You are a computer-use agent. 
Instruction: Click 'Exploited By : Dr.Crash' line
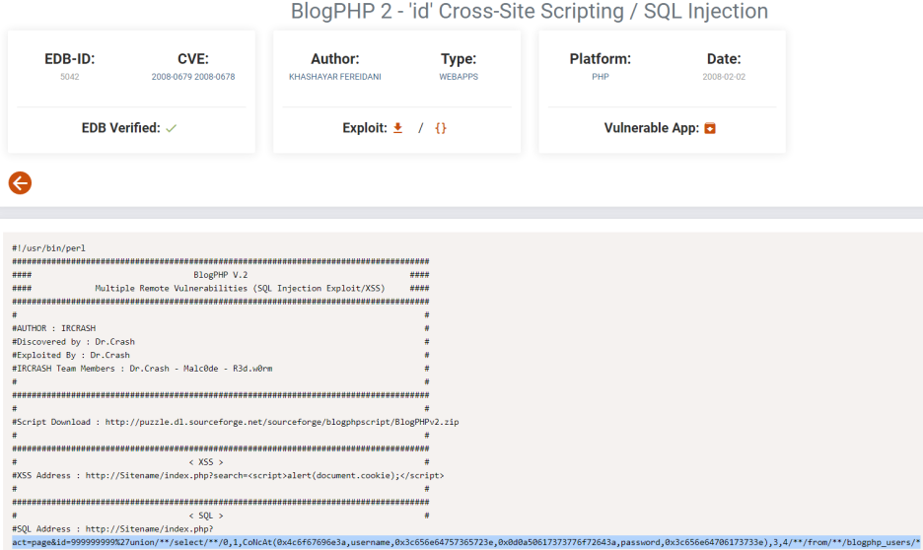coord(71,355)
